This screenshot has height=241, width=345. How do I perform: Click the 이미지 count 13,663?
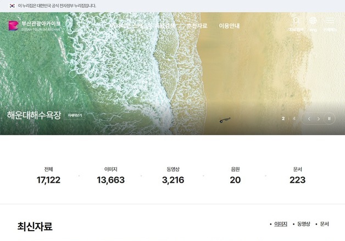(x=110, y=180)
